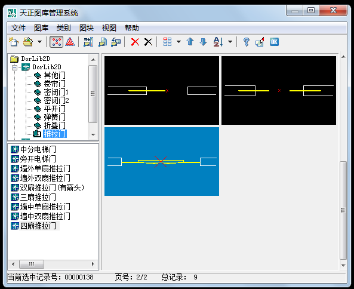Screen dimensions: 354x289
Task: Click the blue down arrow icon
Action: [x=203, y=42]
